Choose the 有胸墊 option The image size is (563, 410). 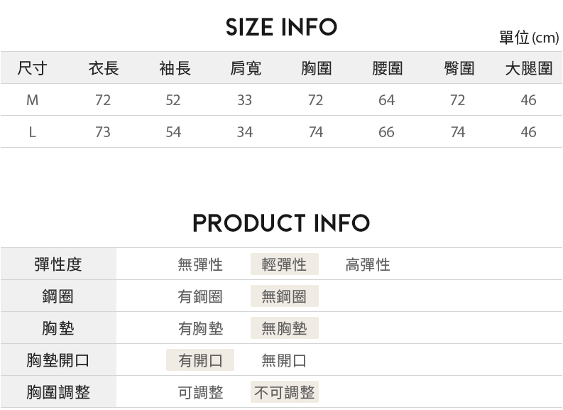(x=200, y=328)
